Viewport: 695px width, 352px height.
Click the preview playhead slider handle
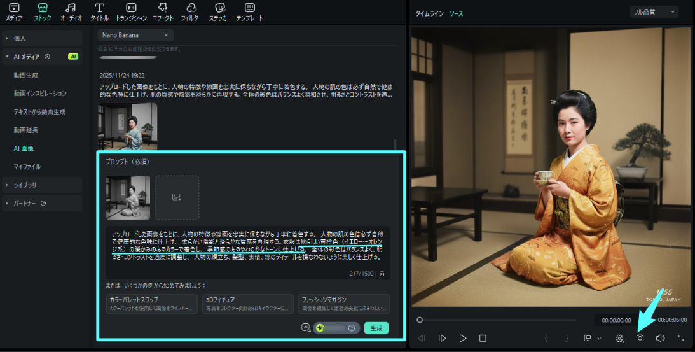point(420,320)
